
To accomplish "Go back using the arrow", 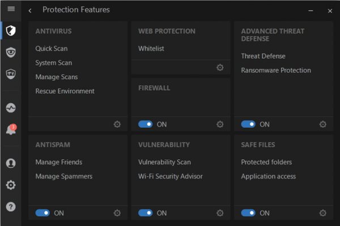I will pos(30,11).
